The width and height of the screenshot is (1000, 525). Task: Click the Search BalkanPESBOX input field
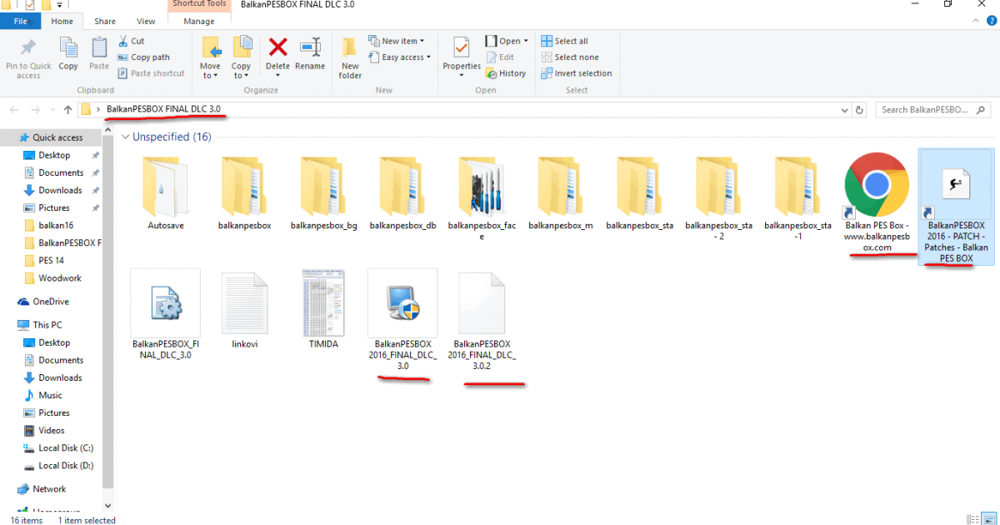(925, 110)
